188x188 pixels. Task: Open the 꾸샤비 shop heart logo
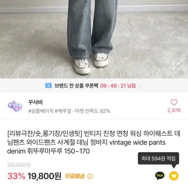[15, 106]
